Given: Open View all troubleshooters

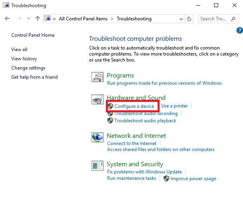Looking at the screenshot, I should click(19, 50).
